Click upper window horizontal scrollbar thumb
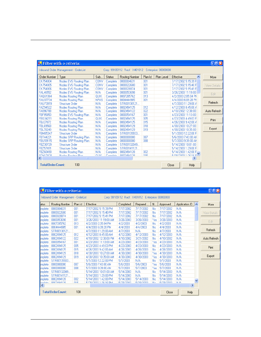The height and width of the screenshot is (337, 261). point(87,158)
